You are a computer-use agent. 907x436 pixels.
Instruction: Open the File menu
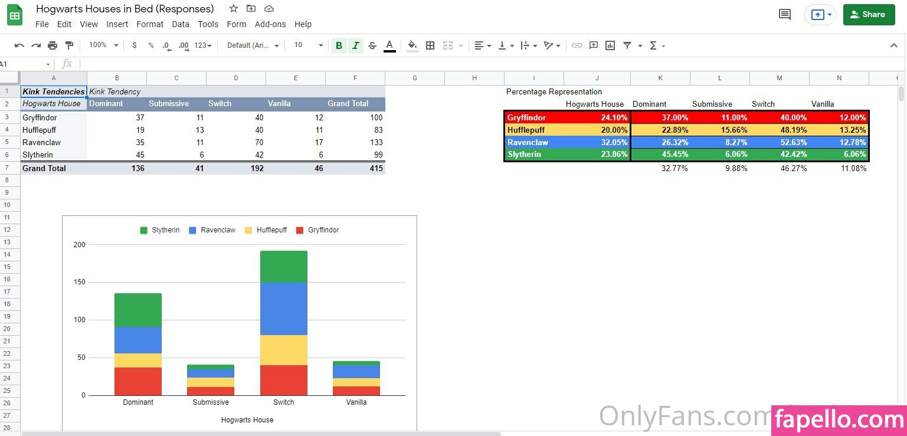tap(42, 24)
